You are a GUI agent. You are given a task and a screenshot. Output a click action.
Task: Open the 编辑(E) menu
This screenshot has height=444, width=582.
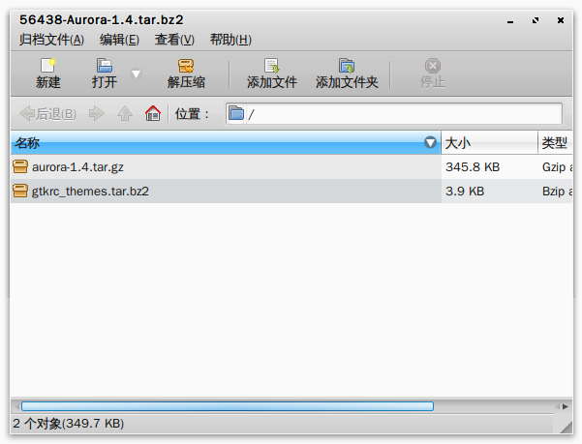[x=119, y=40]
